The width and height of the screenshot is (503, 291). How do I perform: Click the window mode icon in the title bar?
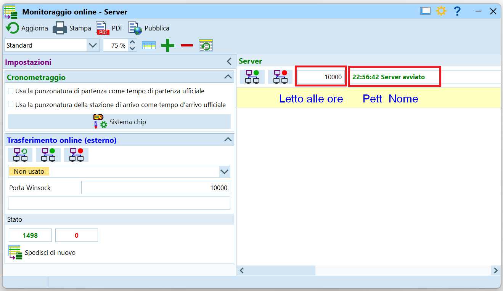point(425,11)
